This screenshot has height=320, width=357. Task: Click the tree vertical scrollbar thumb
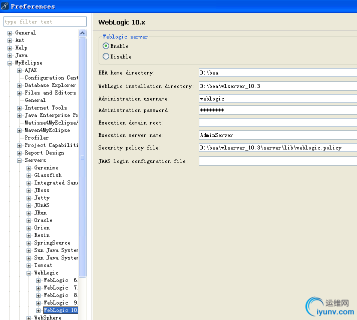(x=83, y=157)
